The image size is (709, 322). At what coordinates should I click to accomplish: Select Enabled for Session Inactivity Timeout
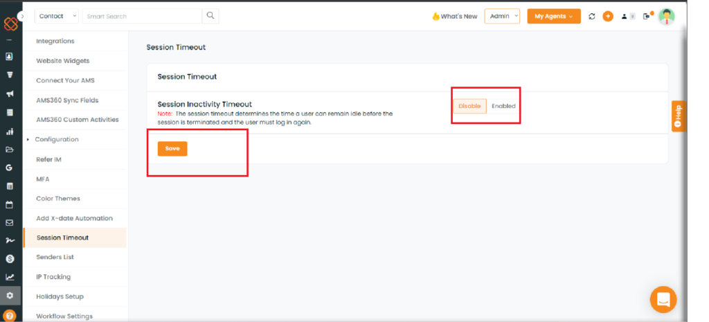pos(503,106)
